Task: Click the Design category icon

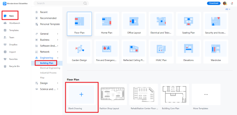Action: 36,83
